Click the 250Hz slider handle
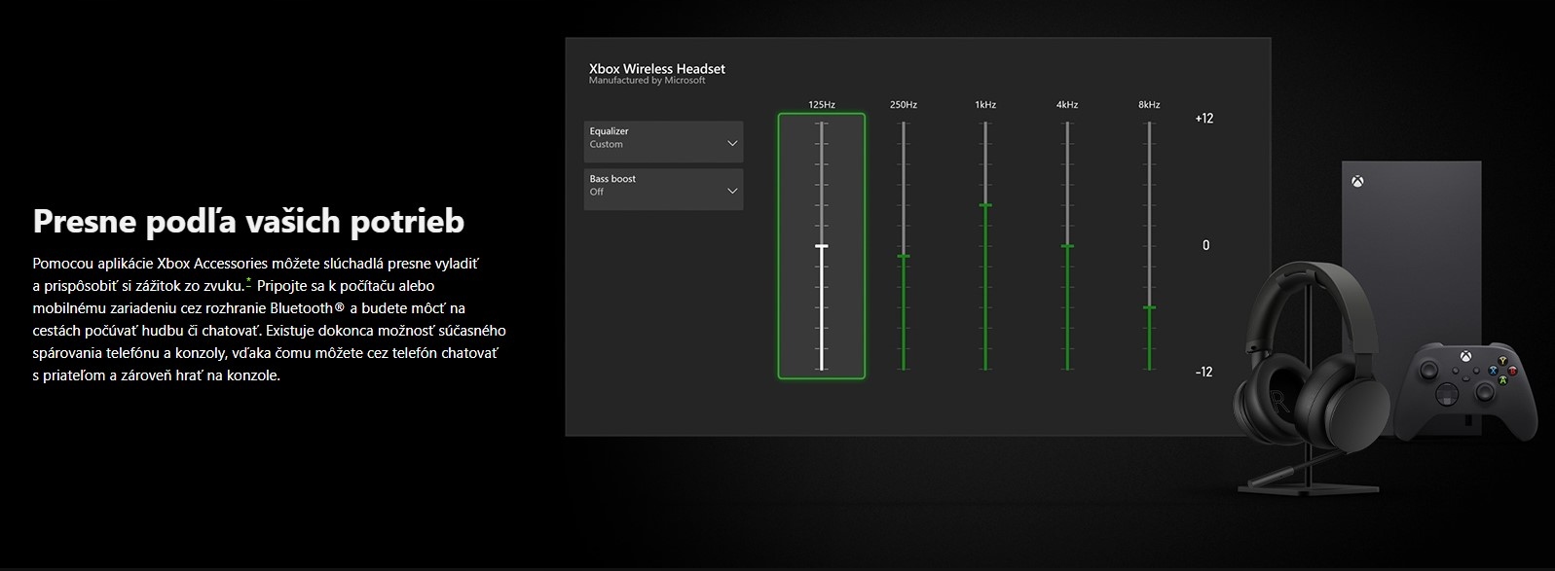Screen dimensions: 1555x571 tap(904, 256)
